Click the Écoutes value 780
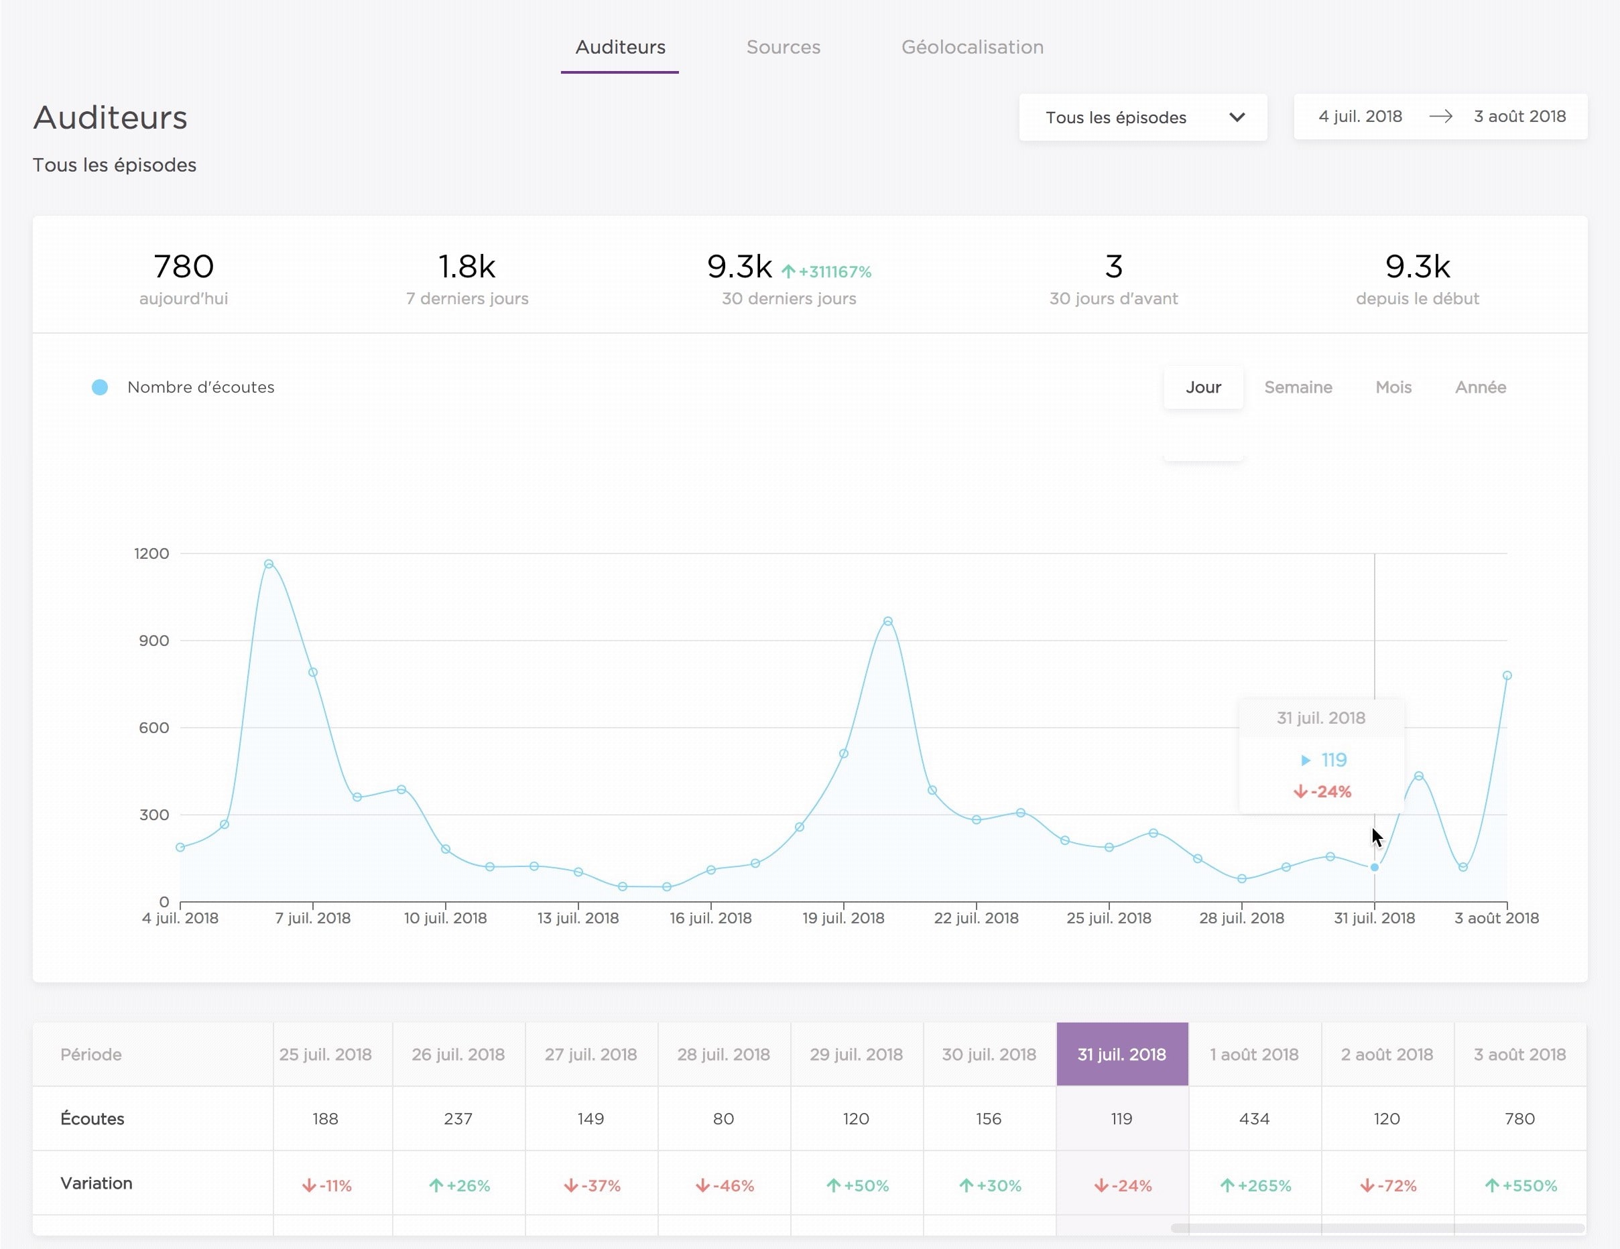 pyautogui.click(x=1520, y=1118)
